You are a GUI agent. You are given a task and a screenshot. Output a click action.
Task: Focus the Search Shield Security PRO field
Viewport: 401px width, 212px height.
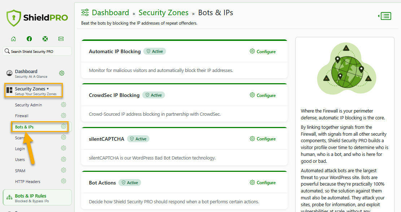coord(37,51)
